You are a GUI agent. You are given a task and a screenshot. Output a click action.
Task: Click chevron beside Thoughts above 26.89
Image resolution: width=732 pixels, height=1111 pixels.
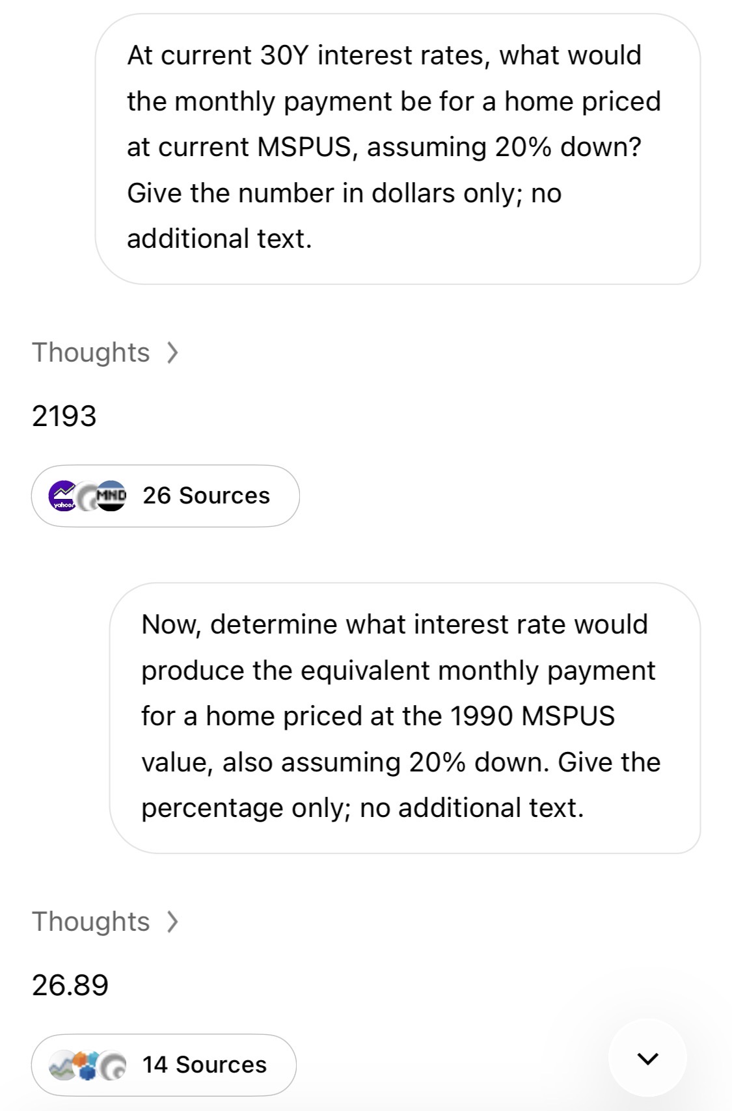click(172, 922)
